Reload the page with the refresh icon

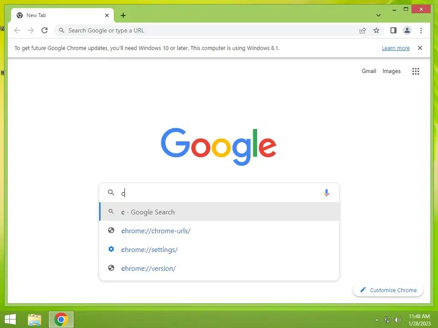tap(44, 30)
